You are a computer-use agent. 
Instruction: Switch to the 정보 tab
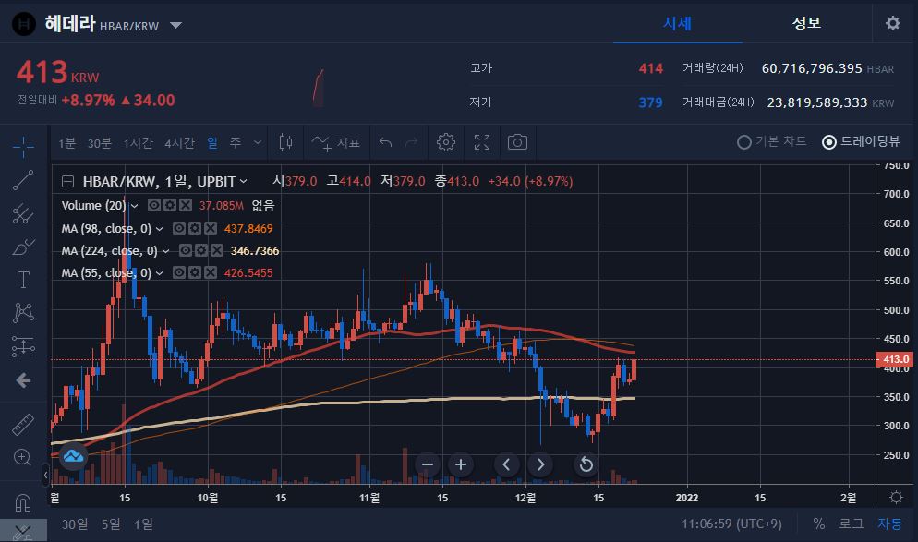(806, 23)
